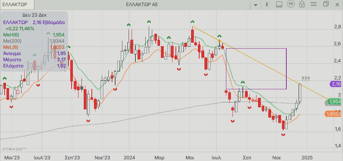Click the Άνοιγμα open price row

click(x=34, y=53)
